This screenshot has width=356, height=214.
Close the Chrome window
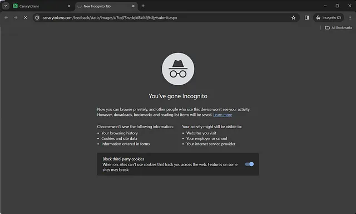tap(350, 6)
